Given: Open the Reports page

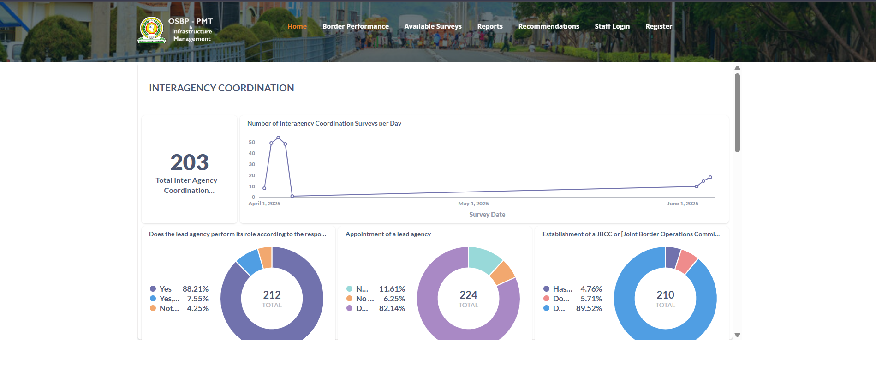Looking at the screenshot, I should pos(490,26).
